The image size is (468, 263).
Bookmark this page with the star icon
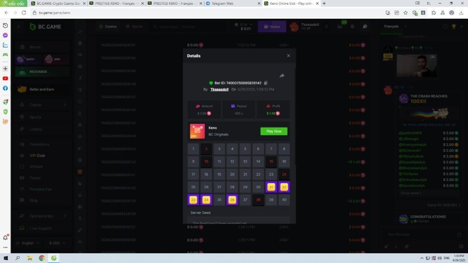tap(405, 13)
